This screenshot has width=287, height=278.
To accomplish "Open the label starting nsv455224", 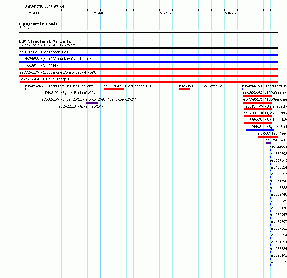I will point(278,167).
